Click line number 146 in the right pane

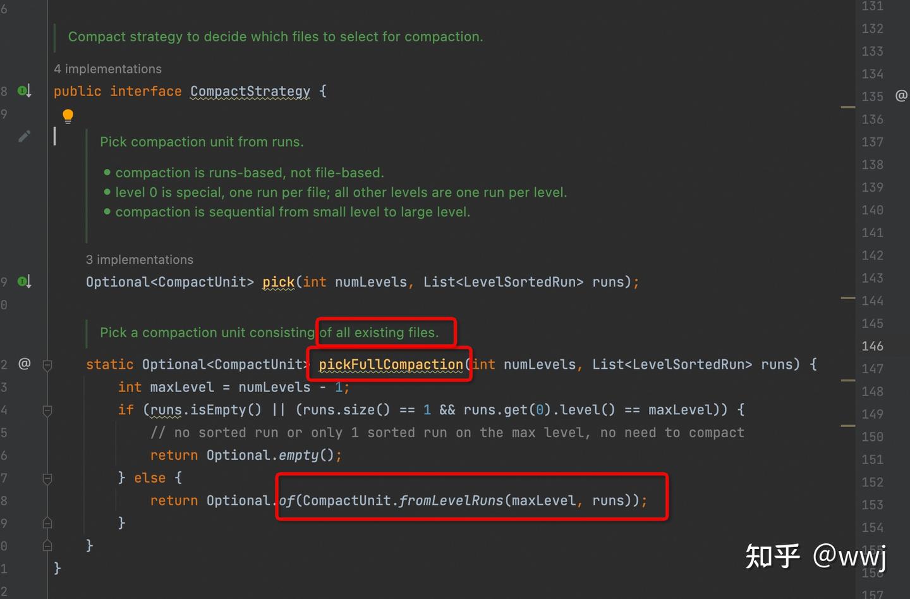tap(872, 346)
